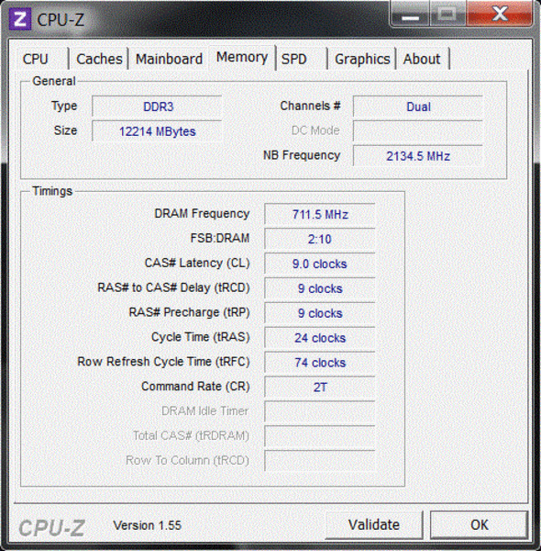Click the 2134.5 MHz NB Frequency value
This screenshot has width=541, height=551.
coord(418,156)
